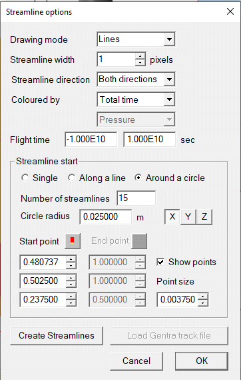Viewport: 241px width, 380px height.
Task: Click the Circle radius input field
Action: tap(106, 216)
